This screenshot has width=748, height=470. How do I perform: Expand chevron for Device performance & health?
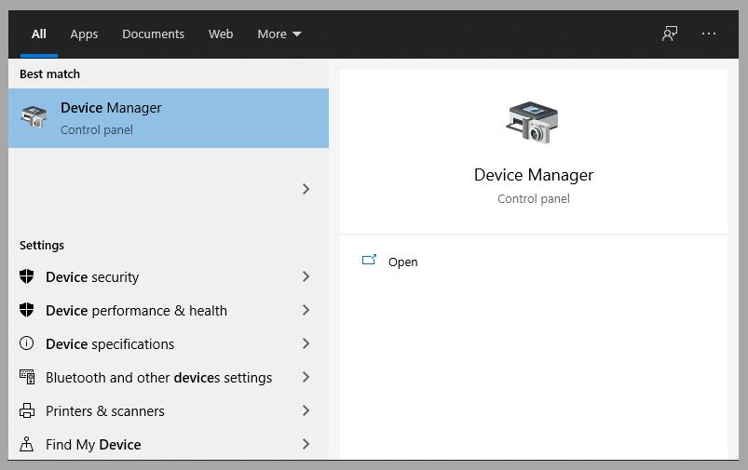pos(306,310)
